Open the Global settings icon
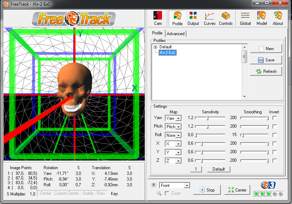 (x=245, y=18)
